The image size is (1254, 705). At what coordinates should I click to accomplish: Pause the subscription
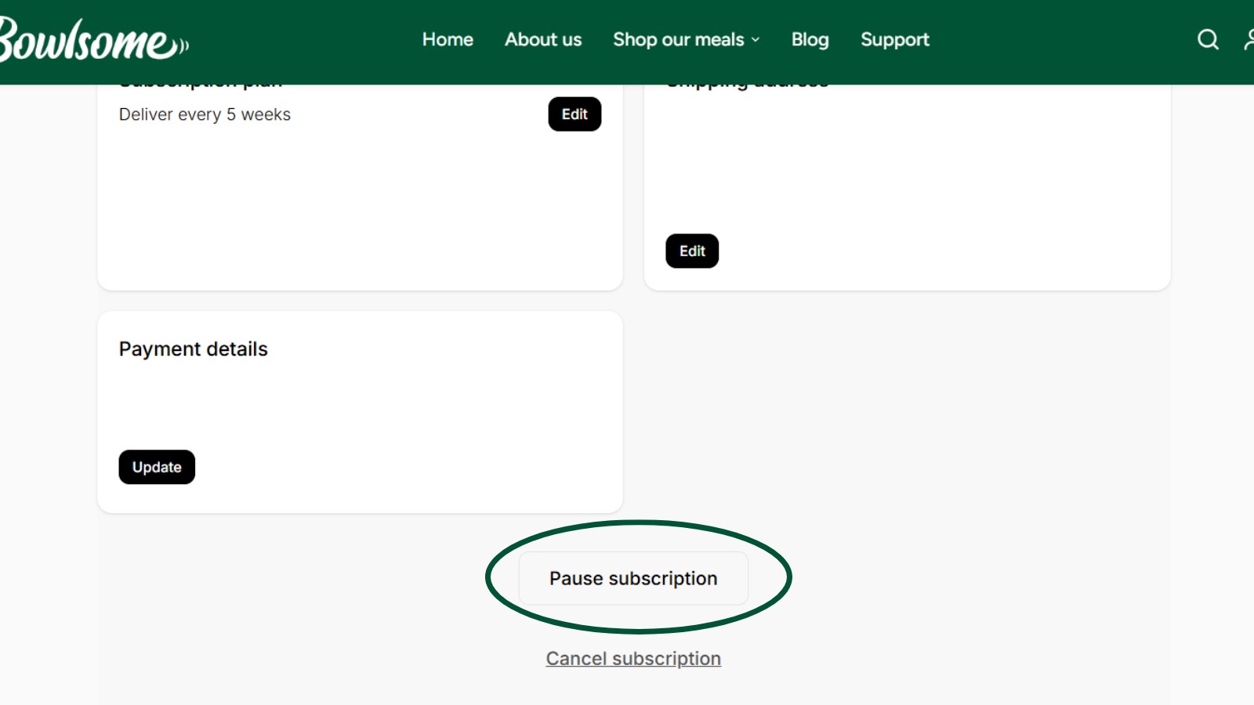tap(633, 578)
